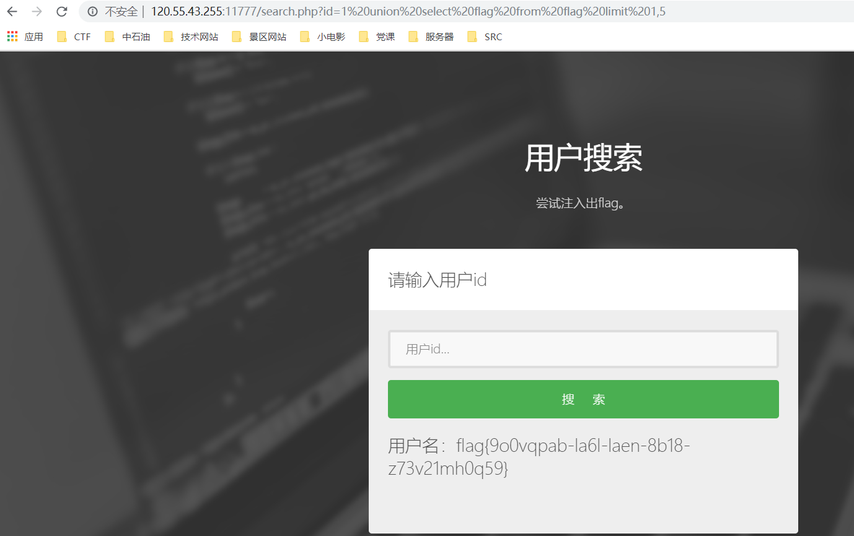
Task: Click the 用户搜索 page heading
Action: tap(583, 158)
